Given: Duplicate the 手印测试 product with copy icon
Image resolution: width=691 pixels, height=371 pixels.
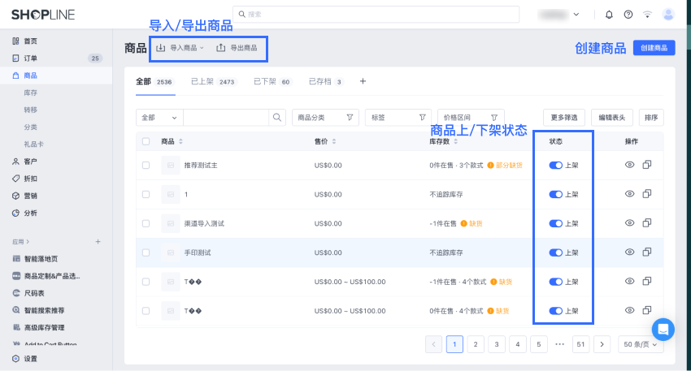Looking at the screenshot, I should 647,252.
